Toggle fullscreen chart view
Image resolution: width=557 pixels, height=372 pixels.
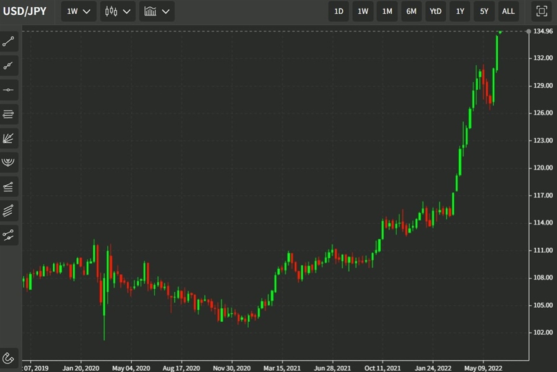(542, 11)
